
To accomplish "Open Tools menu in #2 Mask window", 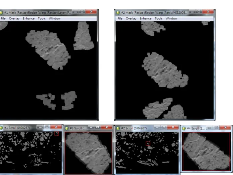I will coord(158,19).
